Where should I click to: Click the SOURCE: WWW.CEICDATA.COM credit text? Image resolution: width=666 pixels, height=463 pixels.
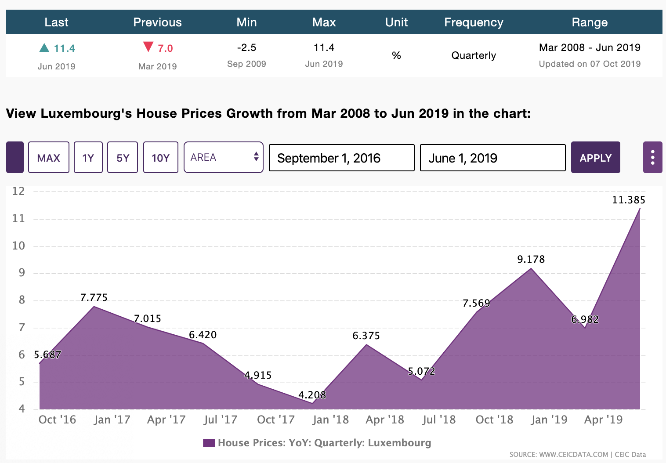(578, 455)
